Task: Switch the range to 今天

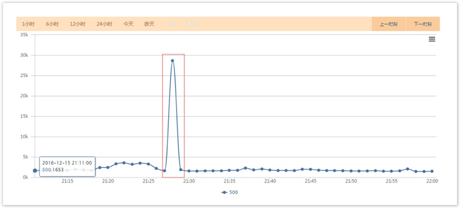Action: (x=128, y=24)
